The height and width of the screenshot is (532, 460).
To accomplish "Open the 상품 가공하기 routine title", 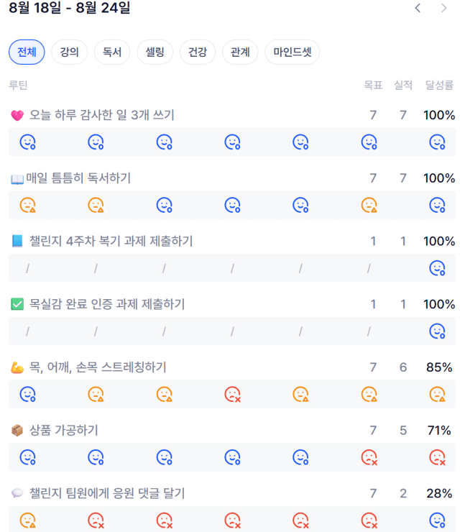I will click(x=64, y=430).
